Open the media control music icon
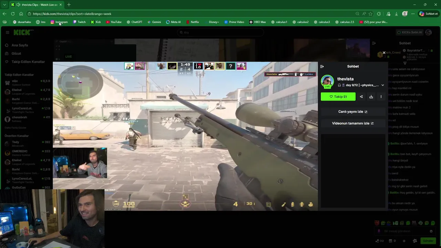 [388, 14]
